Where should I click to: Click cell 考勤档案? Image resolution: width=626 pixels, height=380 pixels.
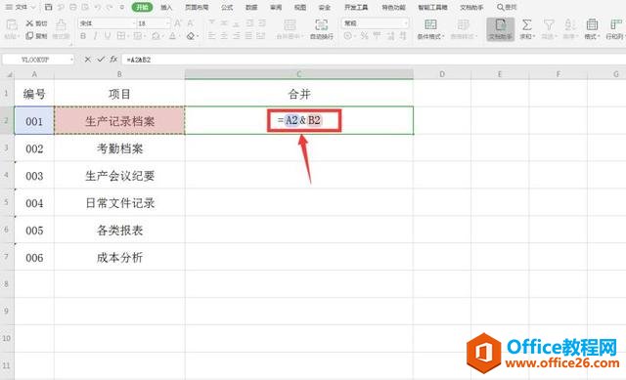[119, 148]
